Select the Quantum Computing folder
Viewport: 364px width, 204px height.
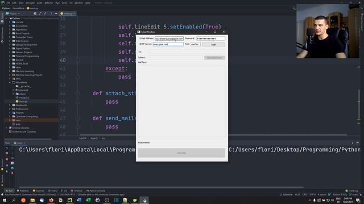[x=27, y=116]
